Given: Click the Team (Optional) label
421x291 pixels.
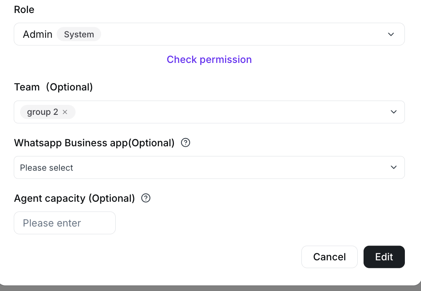Looking at the screenshot, I should [54, 87].
